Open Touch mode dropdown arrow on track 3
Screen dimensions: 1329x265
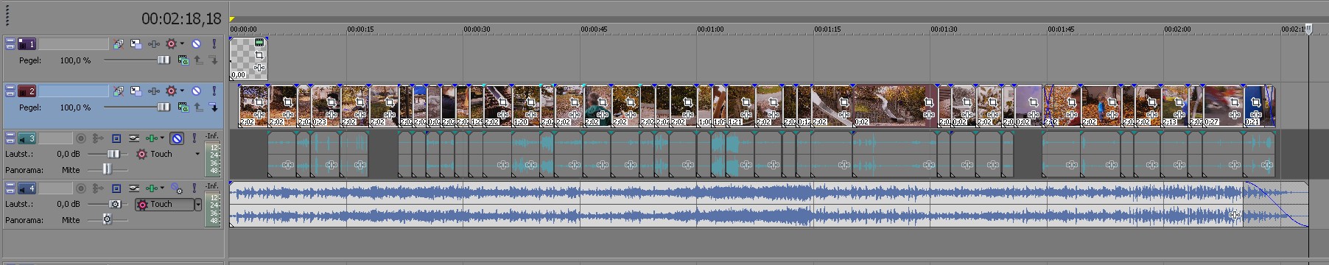197,154
